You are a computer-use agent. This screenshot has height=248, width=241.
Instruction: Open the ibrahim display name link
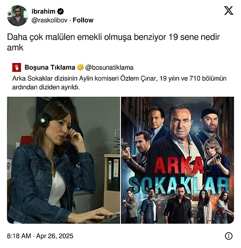click(x=43, y=11)
